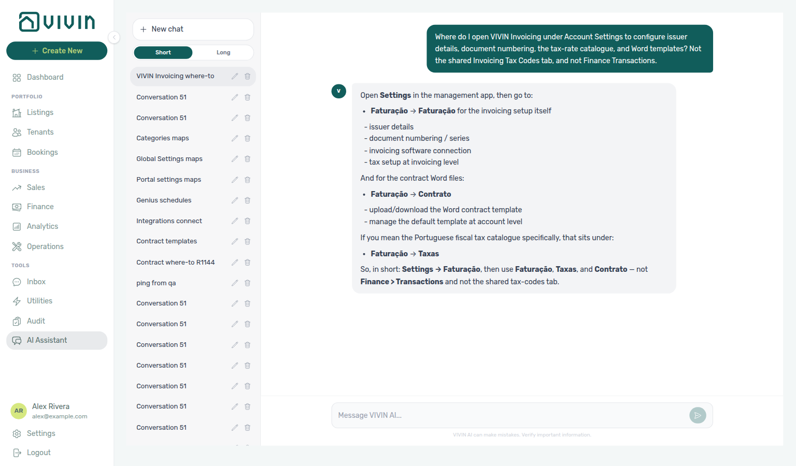Click the Operations tools icon
The width and height of the screenshot is (796, 466).
pyautogui.click(x=17, y=246)
